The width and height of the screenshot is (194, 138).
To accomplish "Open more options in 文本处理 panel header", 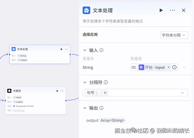I will 172,10.
